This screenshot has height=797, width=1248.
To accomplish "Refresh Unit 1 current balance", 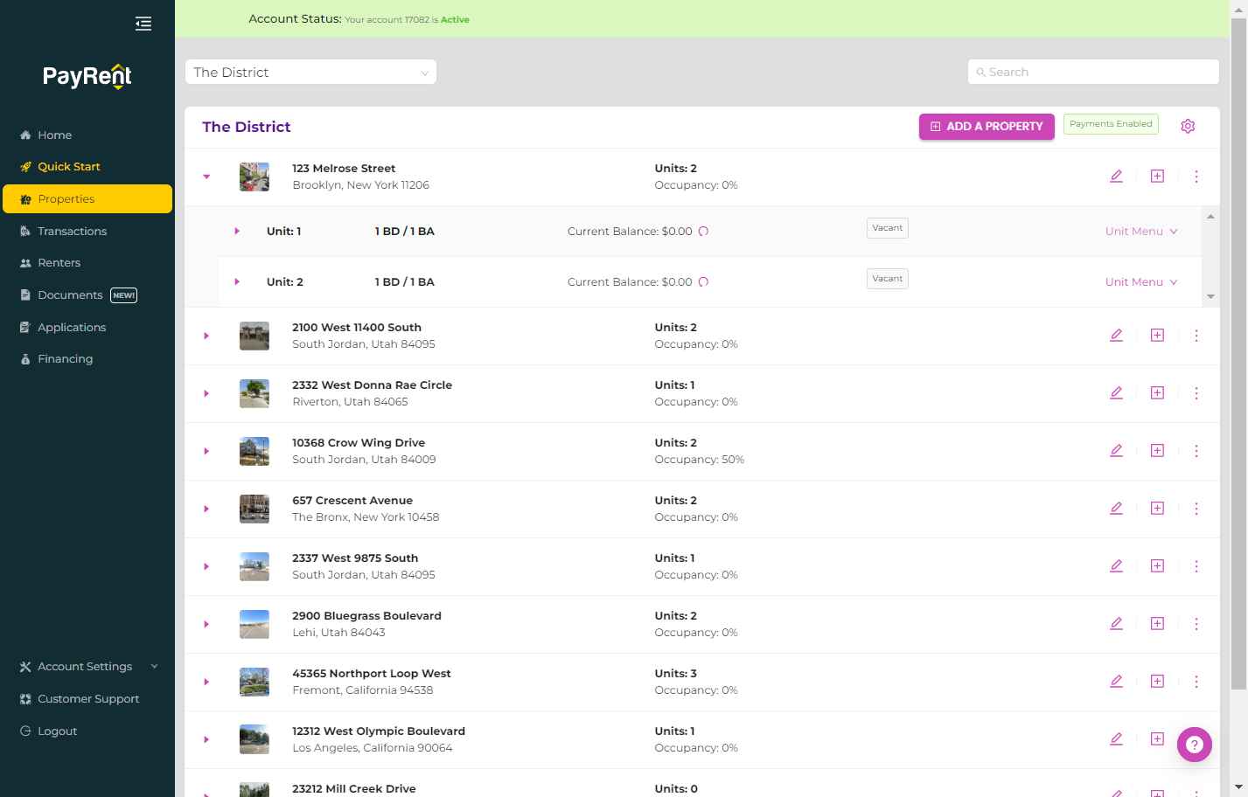I will (703, 232).
